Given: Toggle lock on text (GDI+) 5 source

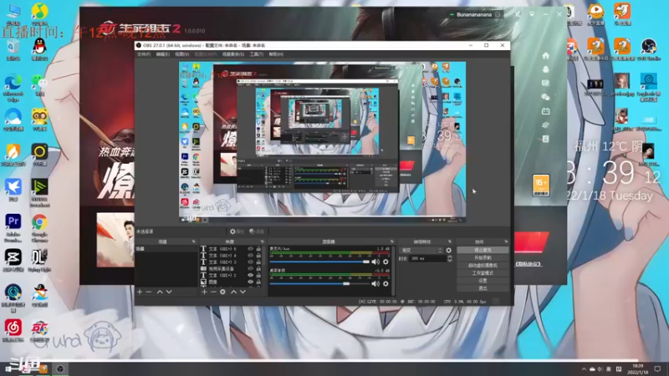Looking at the screenshot, I should (258, 248).
